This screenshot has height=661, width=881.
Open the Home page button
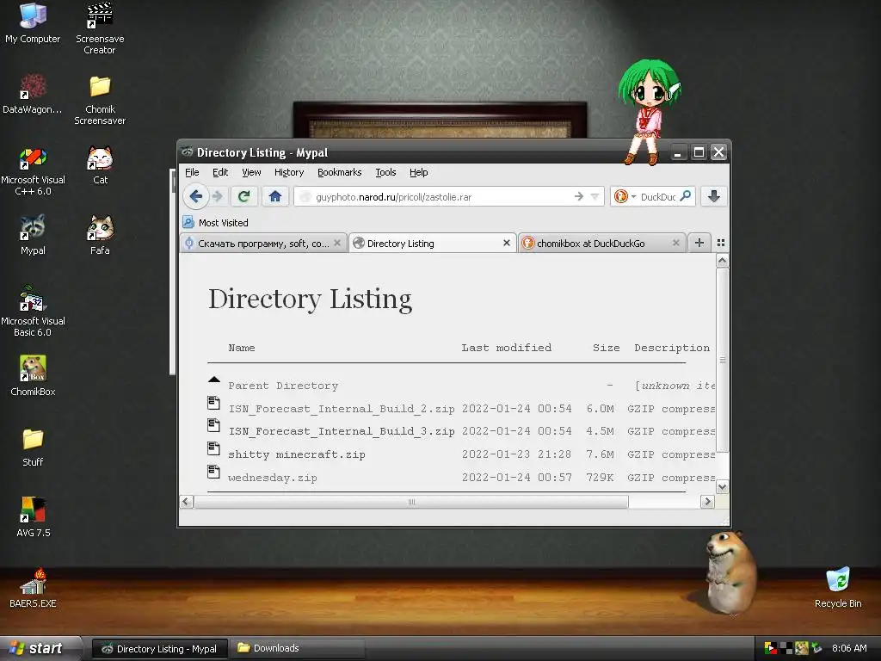tap(274, 196)
